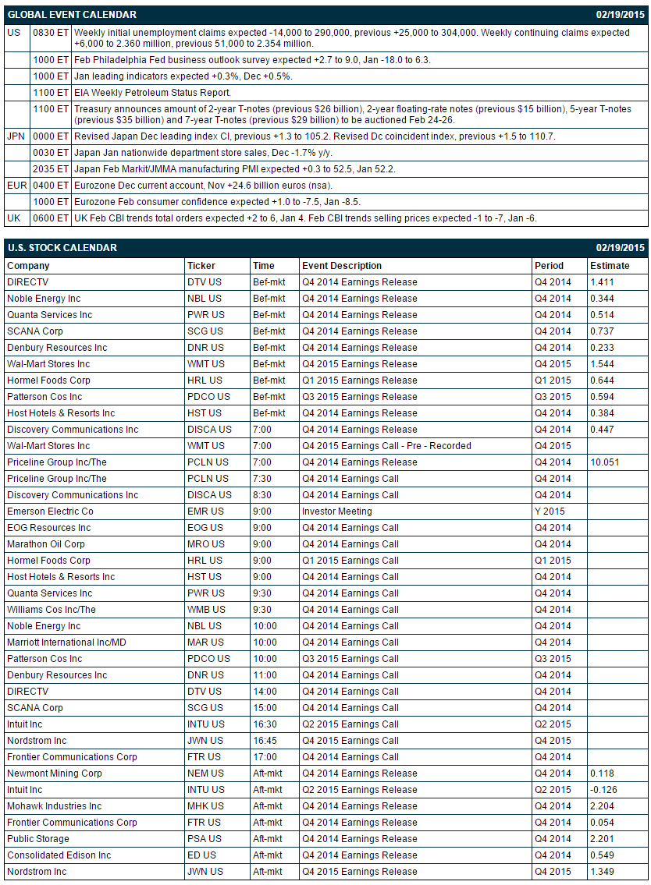Click the PDCO US ticker in the Bef-mkt row
The image size is (651, 885).
point(208,397)
